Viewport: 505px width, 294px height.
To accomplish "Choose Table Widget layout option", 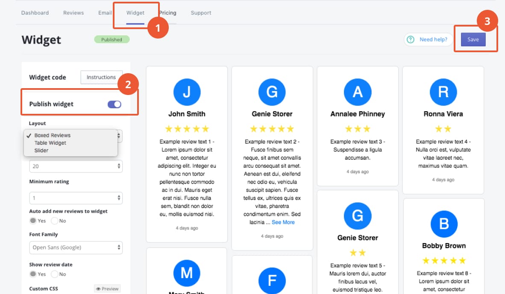I will pyautogui.click(x=50, y=143).
